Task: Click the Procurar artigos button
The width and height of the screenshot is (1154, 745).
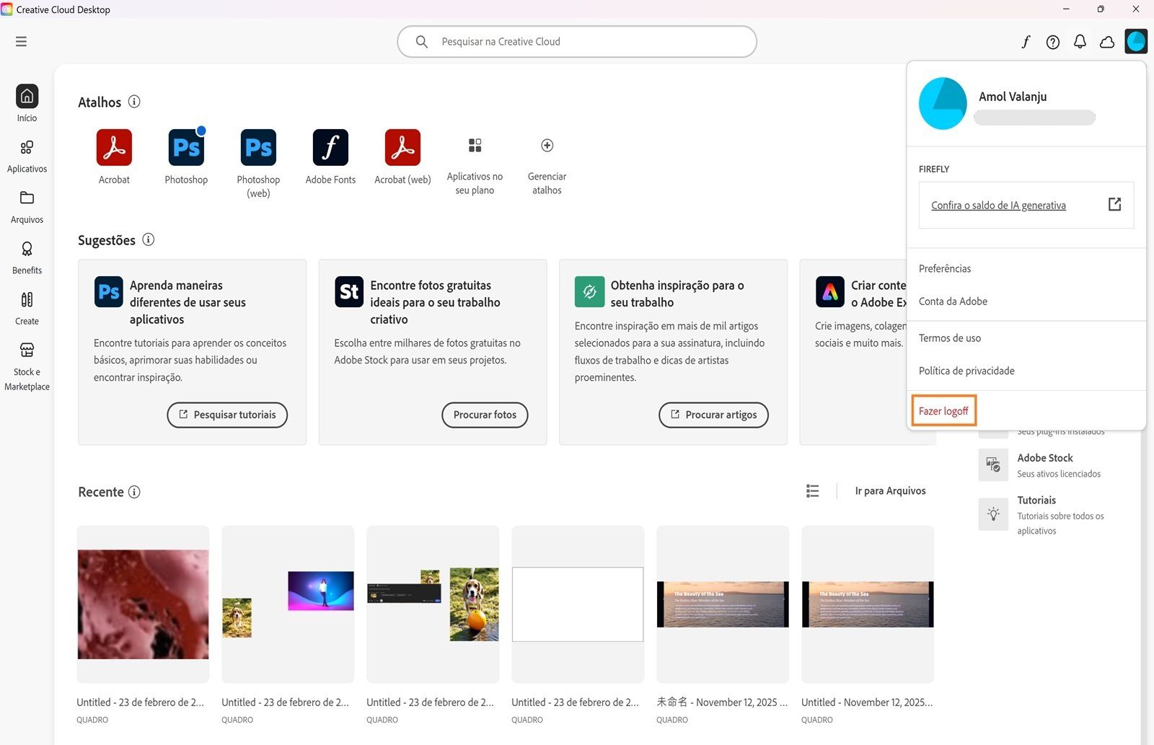Action: pyautogui.click(x=713, y=415)
